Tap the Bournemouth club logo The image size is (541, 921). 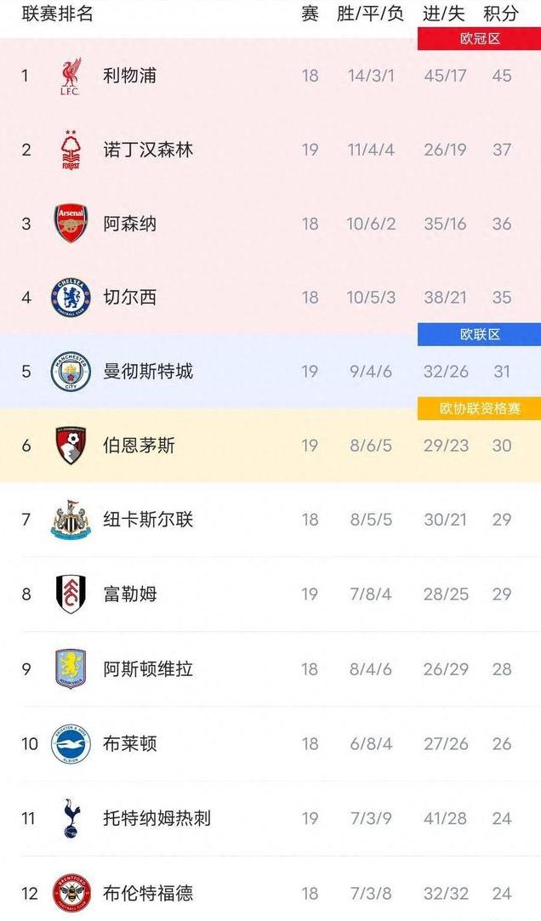pyautogui.click(x=71, y=446)
